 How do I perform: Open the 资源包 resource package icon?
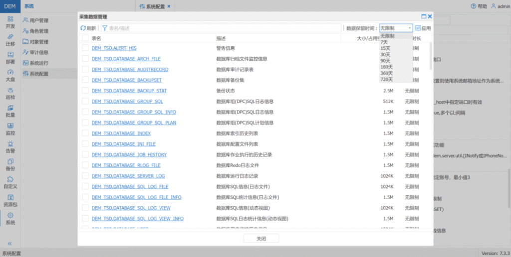(x=10, y=200)
